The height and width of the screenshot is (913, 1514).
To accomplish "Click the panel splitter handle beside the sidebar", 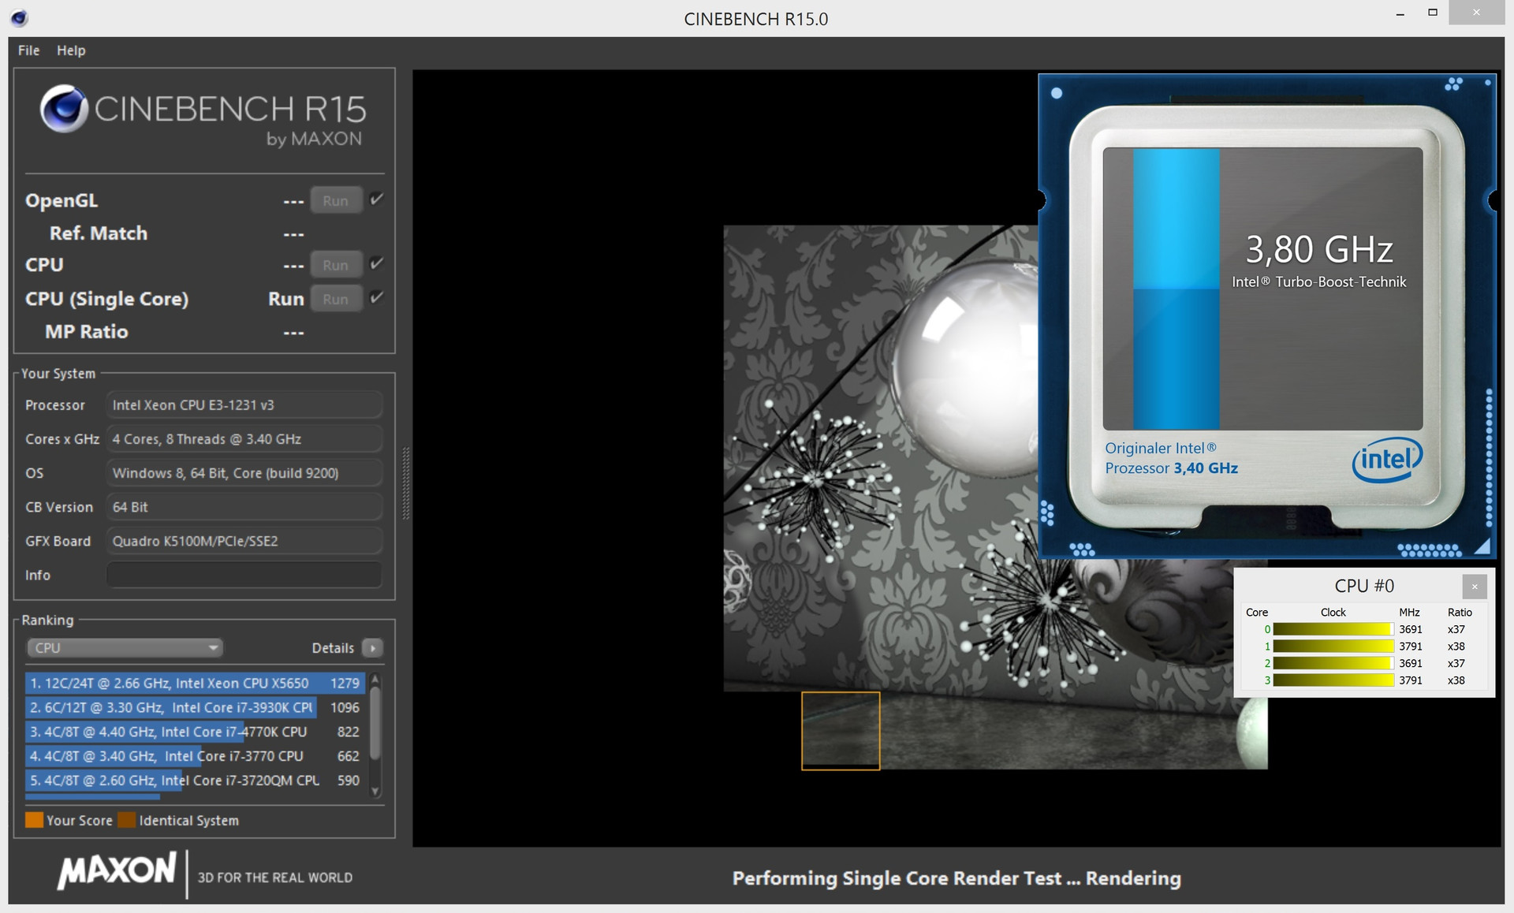I will coord(406,483).
